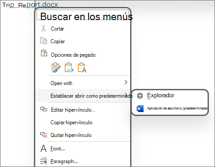Expand the Open with submenu arrow
Screen dimensions: 215x167
pyautogui.click(x=126, y=82)
